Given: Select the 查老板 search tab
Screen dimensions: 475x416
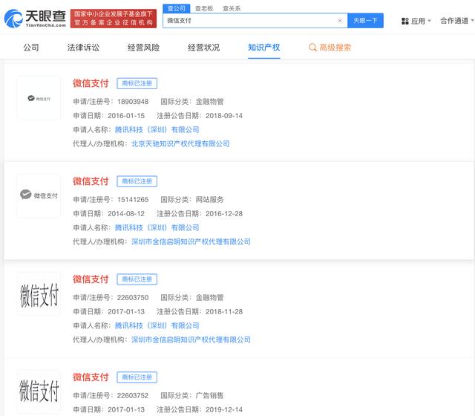Looking at the screenshot, I should point(204,8).
